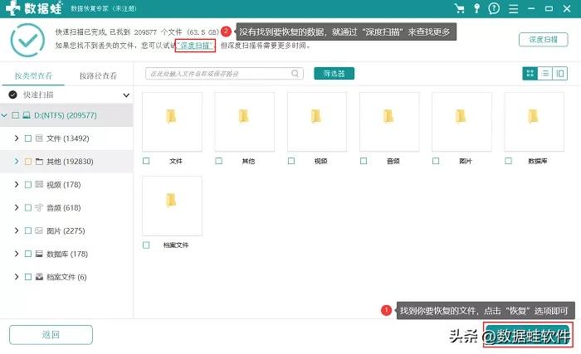Tick checkbox under 数据库 folder thumbnail

(x=508, y=161)
